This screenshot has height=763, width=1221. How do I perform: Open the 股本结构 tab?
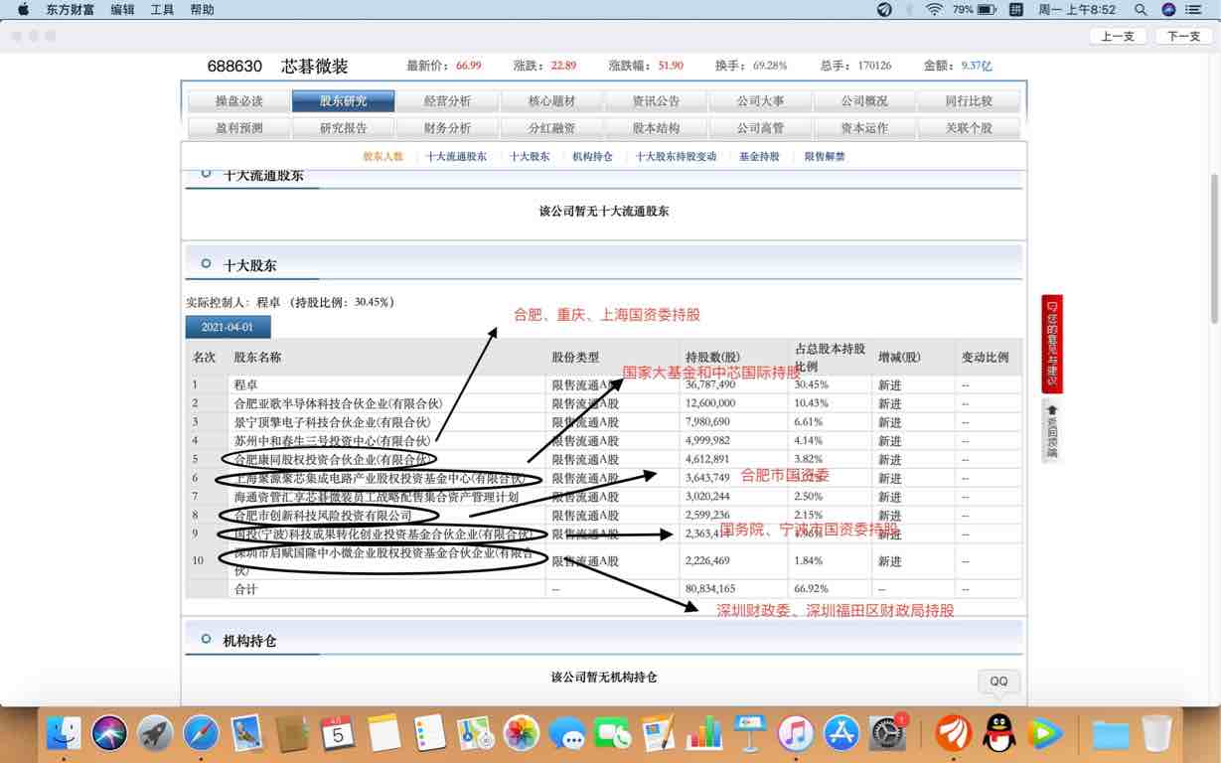tap(656, 128)
